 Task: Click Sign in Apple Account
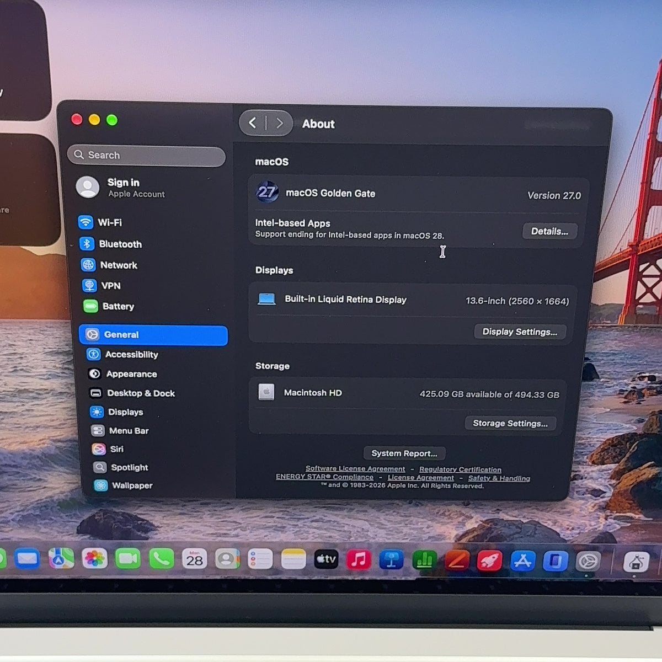click(x=121, y=188)
